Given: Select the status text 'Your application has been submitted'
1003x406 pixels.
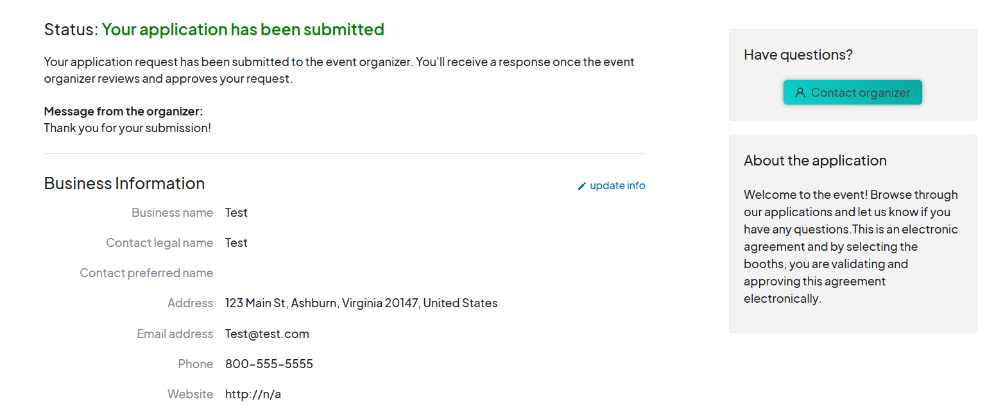Looking at the screenshot, I should tap(243, 30).
